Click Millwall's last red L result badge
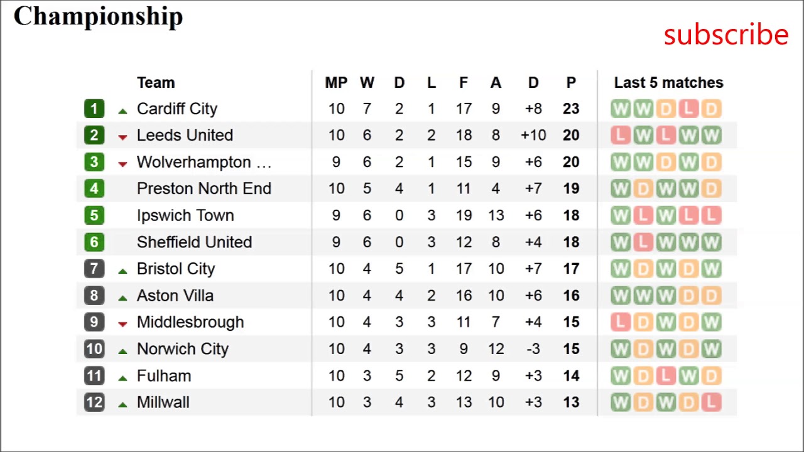The width and height of the screenshot is (804, 452). pyautogui.click(x=711, y=402)
